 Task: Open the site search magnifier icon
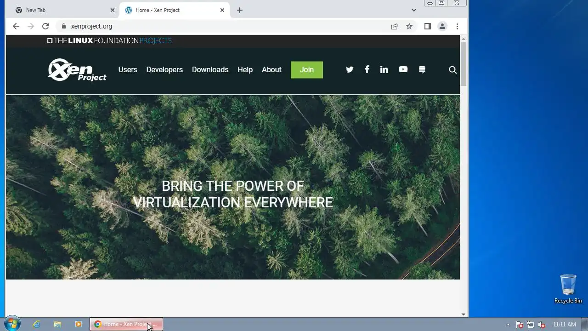coord(452,70)
